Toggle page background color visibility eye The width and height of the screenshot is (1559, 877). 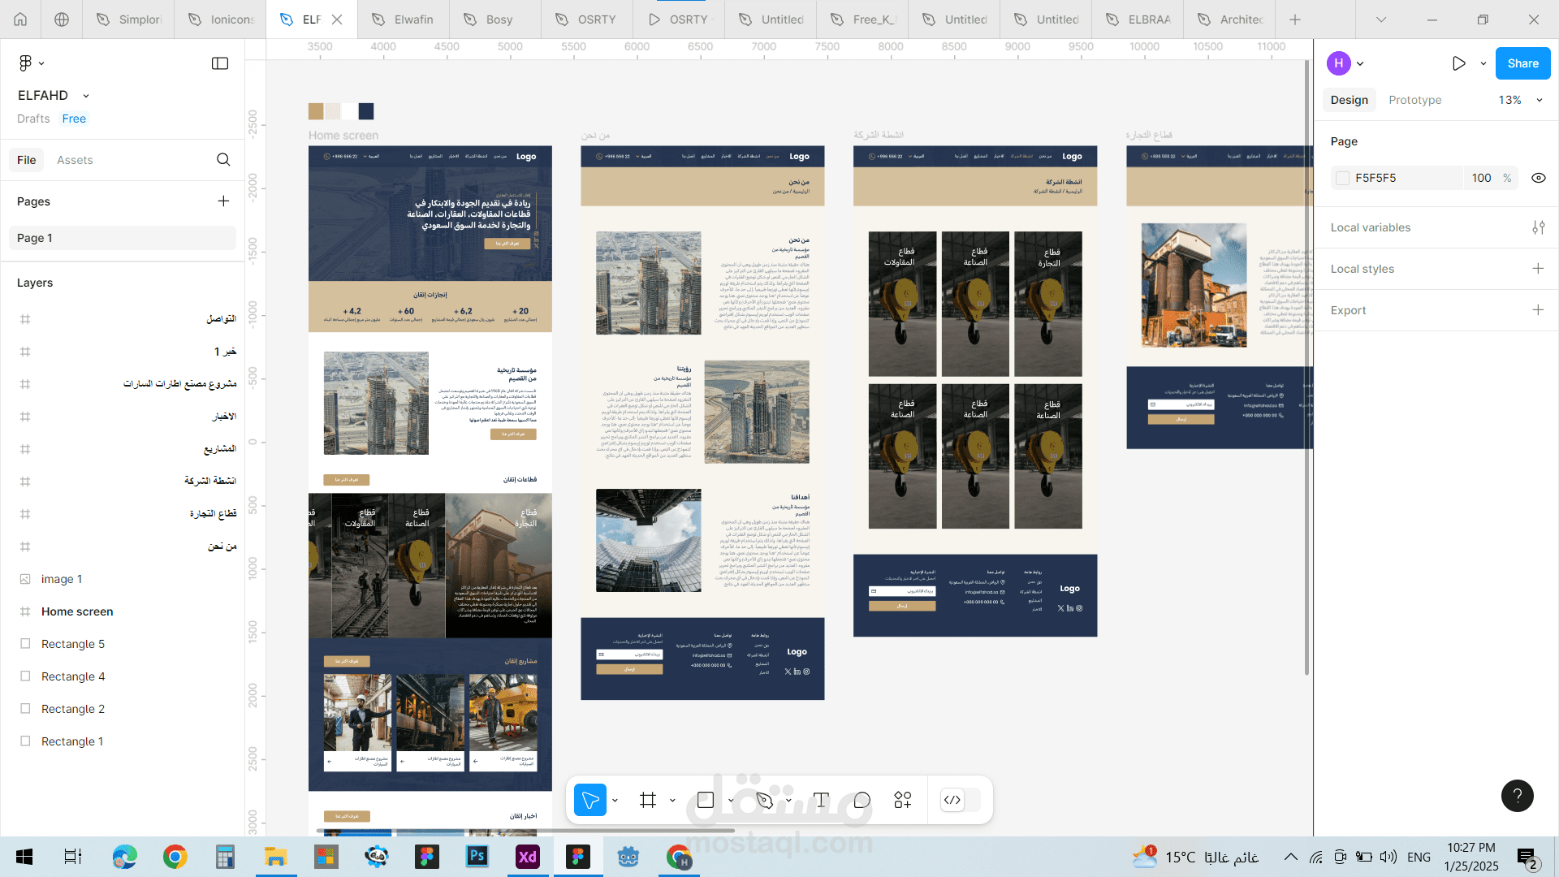tap(1538, 178)
